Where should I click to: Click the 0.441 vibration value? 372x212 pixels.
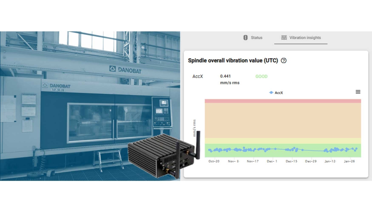(225, 76)
